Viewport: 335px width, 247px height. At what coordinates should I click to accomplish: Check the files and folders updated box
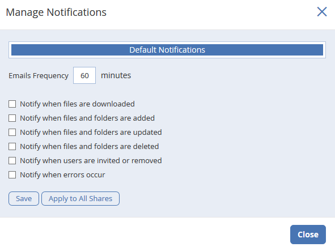(x=12, y=133)
